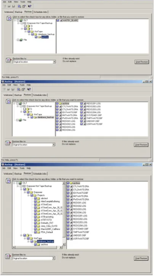Select REDO04.LOG file in middle window

pyautogui.click(x=69, y=130)
